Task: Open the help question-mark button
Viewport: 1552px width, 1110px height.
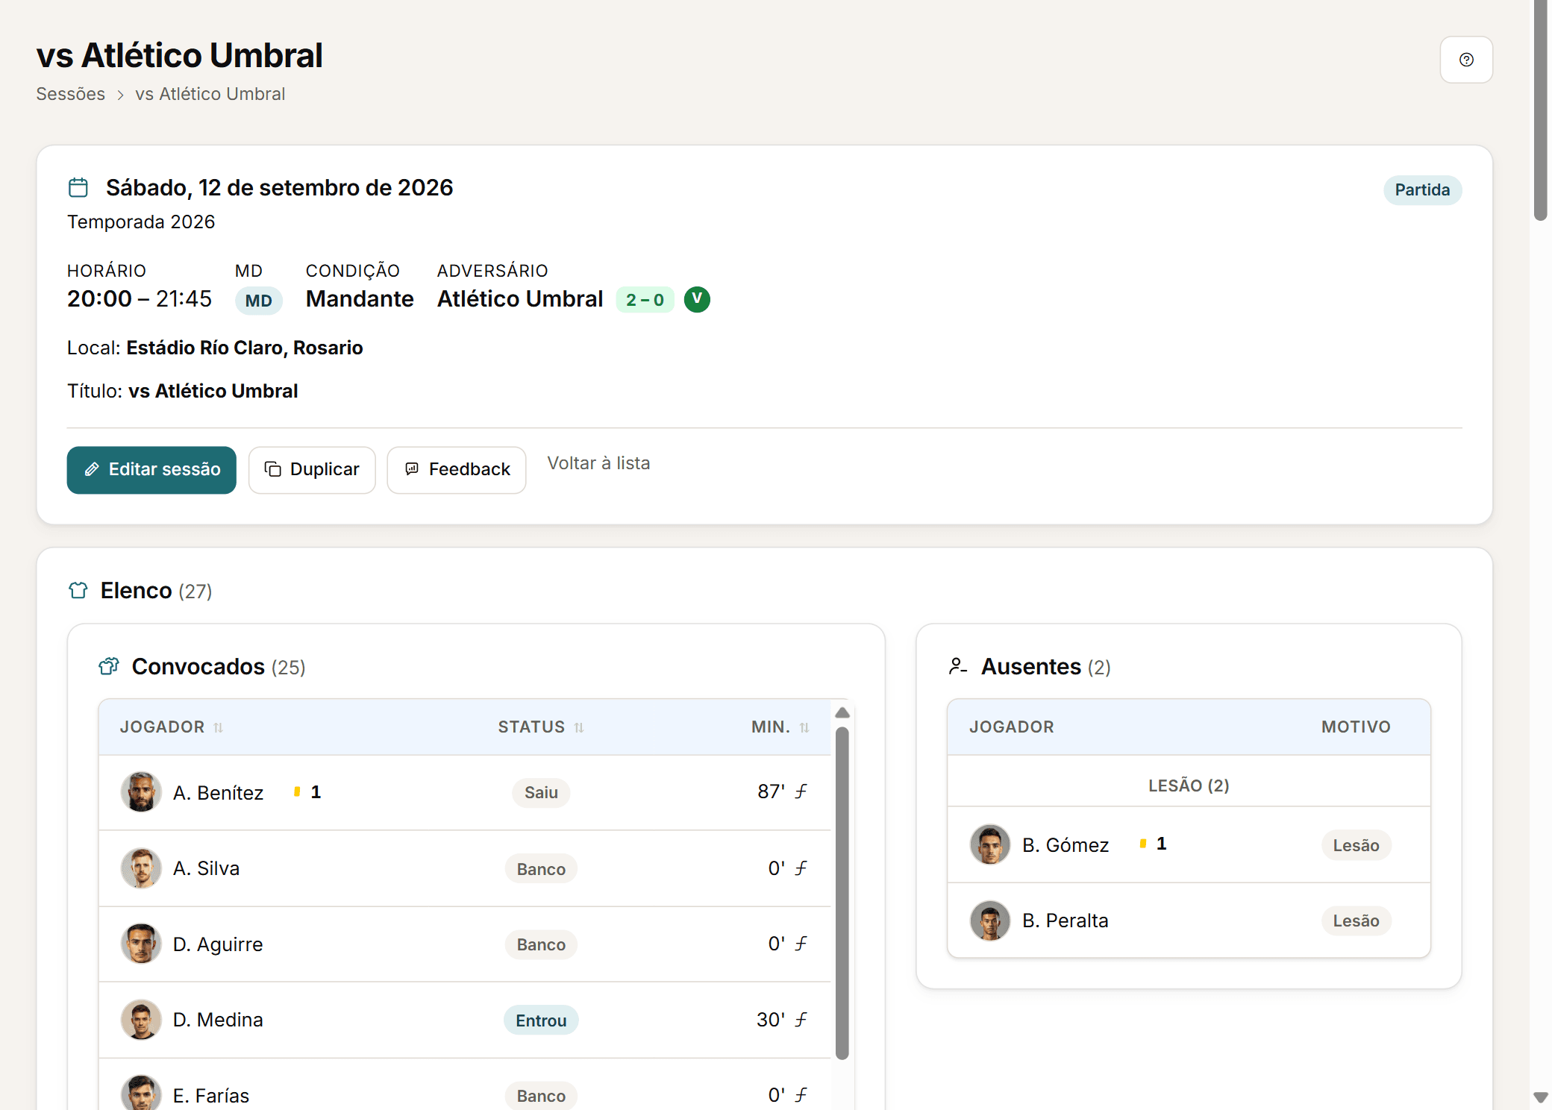Action: pyautogui.click(x=1465, y=60)
